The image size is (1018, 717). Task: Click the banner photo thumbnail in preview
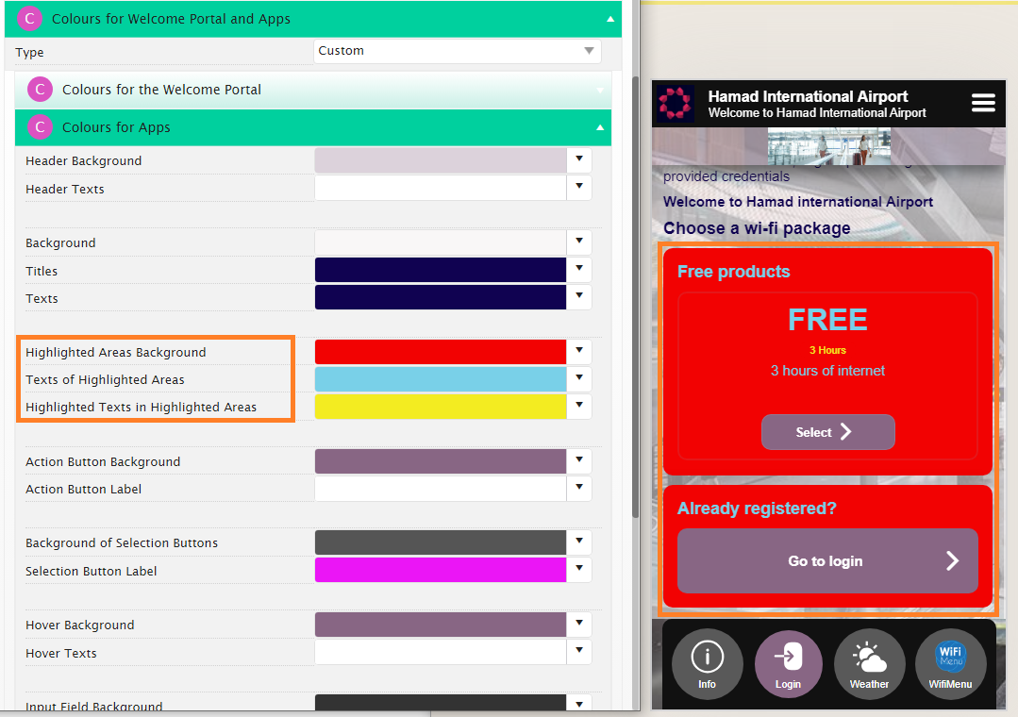tap(829, 145)
